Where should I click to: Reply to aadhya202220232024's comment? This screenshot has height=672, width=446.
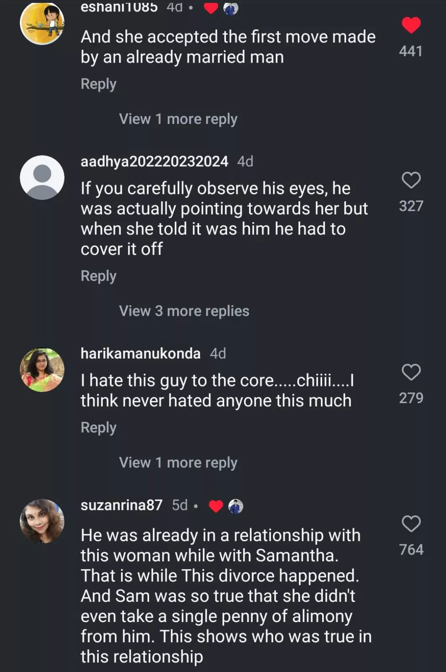click(x=98, y=276)
